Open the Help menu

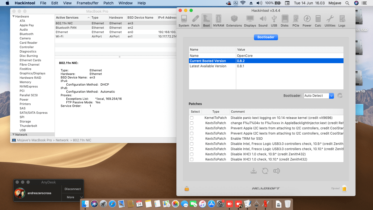(141, 3)
